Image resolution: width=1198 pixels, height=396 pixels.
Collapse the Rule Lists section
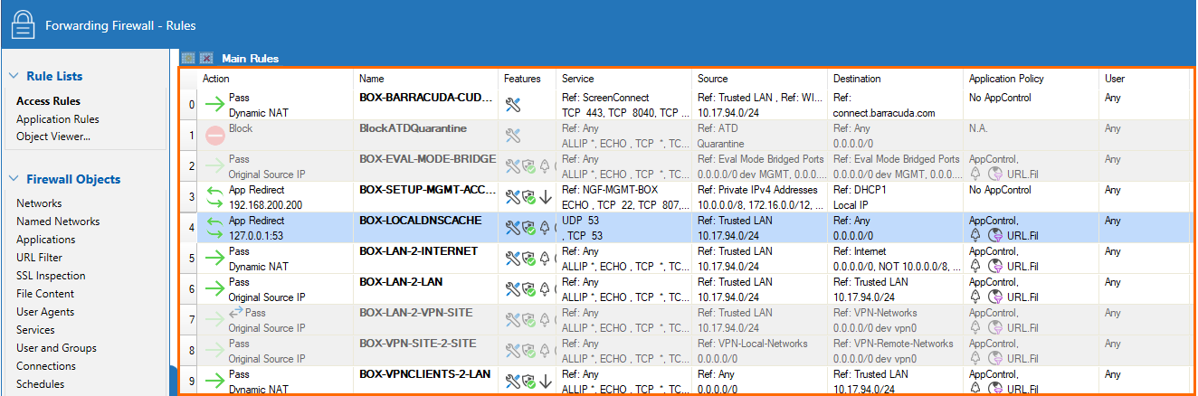(x=14, y=76)
